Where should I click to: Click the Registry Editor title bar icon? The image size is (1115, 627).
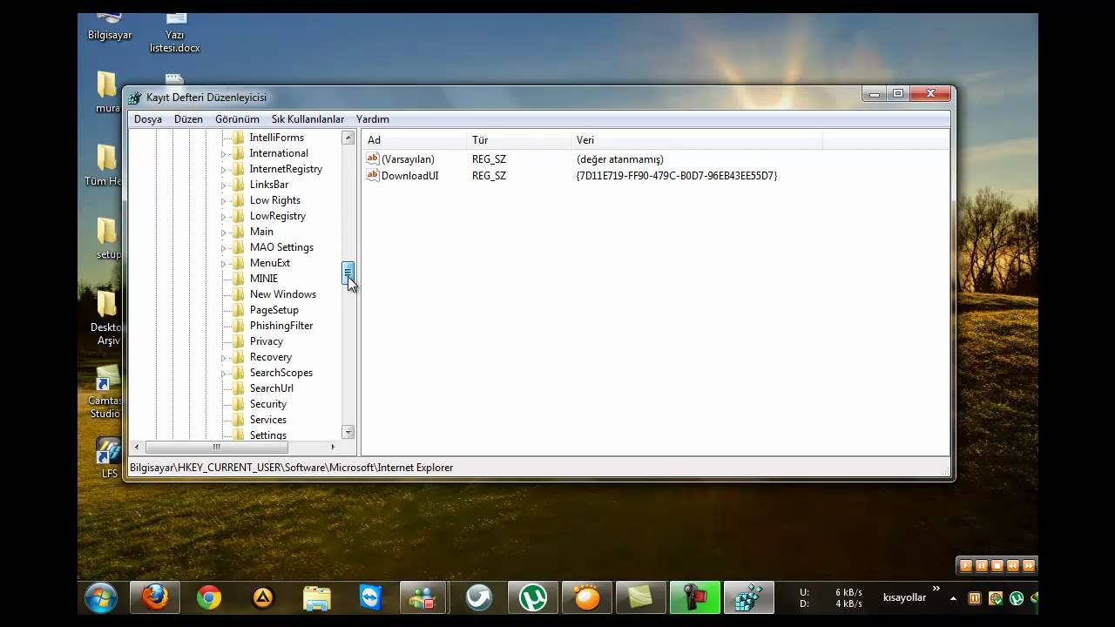point(135,98)
